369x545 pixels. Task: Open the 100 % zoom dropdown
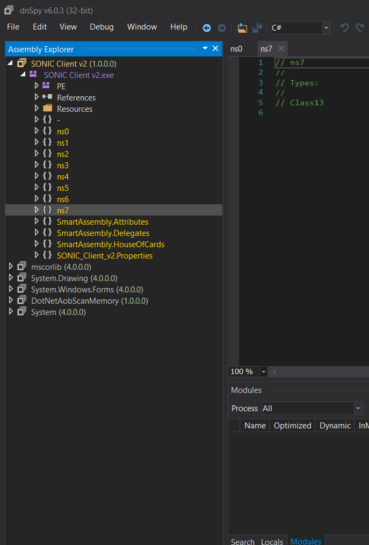pos(263,372)
